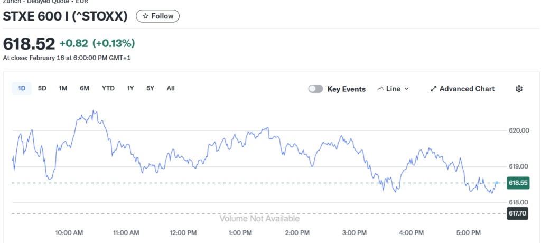Viewport: 541px width, 243px height.
Task: Switch chart to 1Y range
Action: click(x=130, y=88)
